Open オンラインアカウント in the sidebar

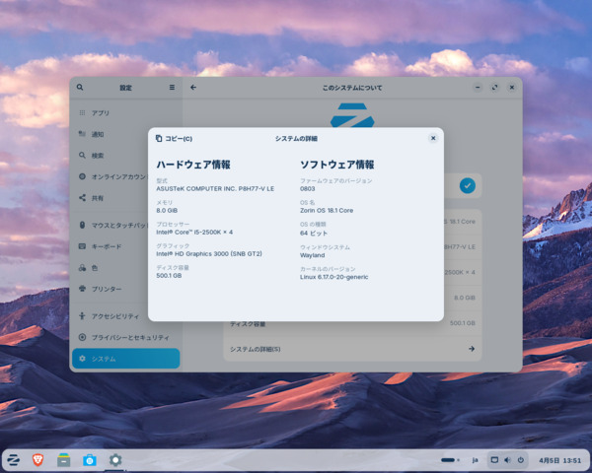[125, 176]
